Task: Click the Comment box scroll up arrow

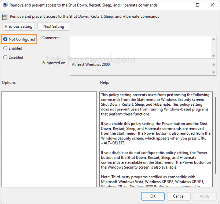Action: pos(213,39)
